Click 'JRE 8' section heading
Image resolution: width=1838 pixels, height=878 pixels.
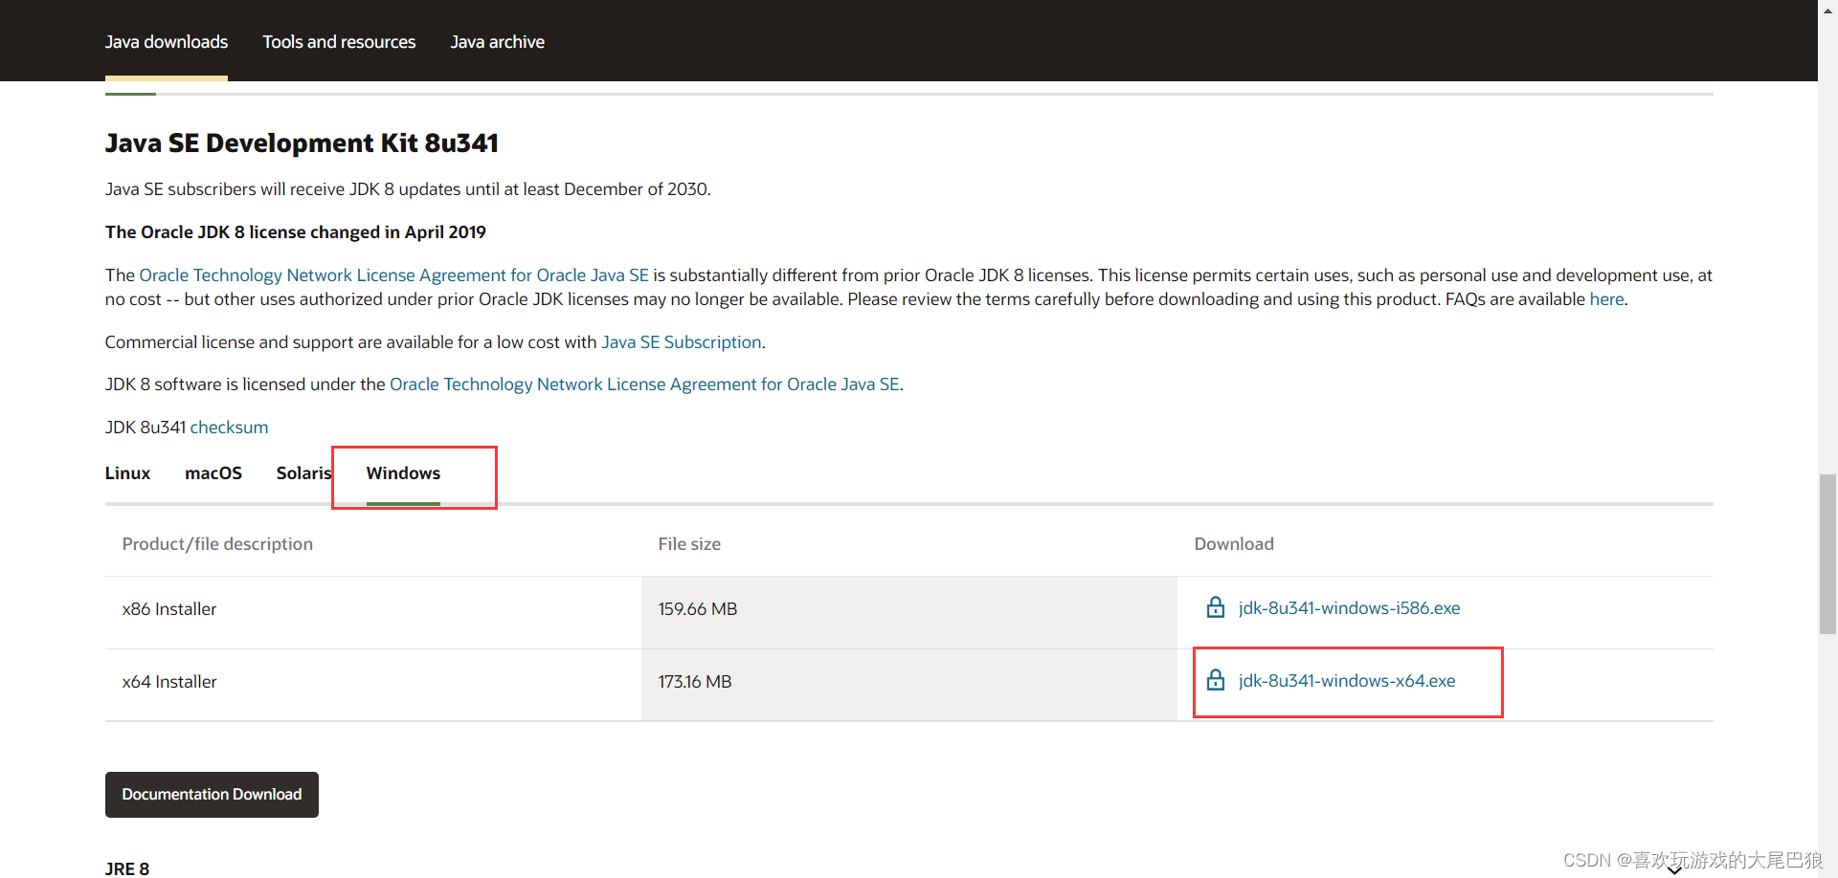coord(127,868)
